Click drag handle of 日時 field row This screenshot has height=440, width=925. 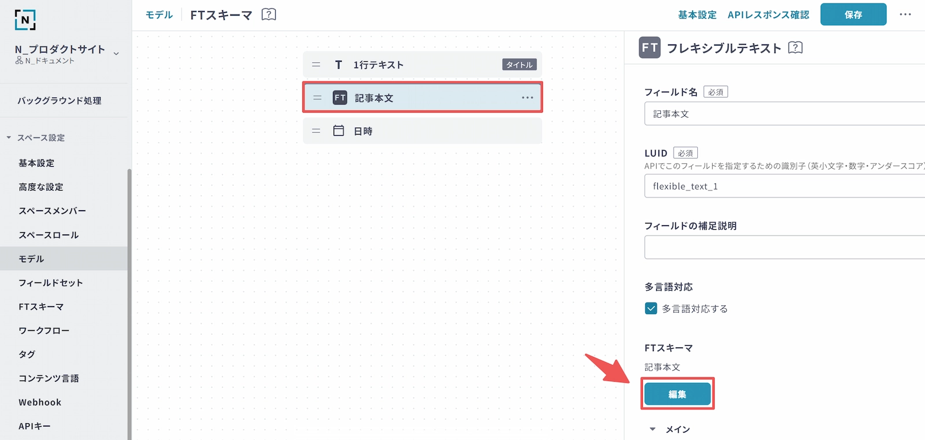coord(316,131)
